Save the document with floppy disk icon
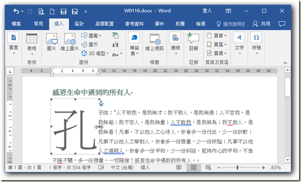 pos(63,12)
